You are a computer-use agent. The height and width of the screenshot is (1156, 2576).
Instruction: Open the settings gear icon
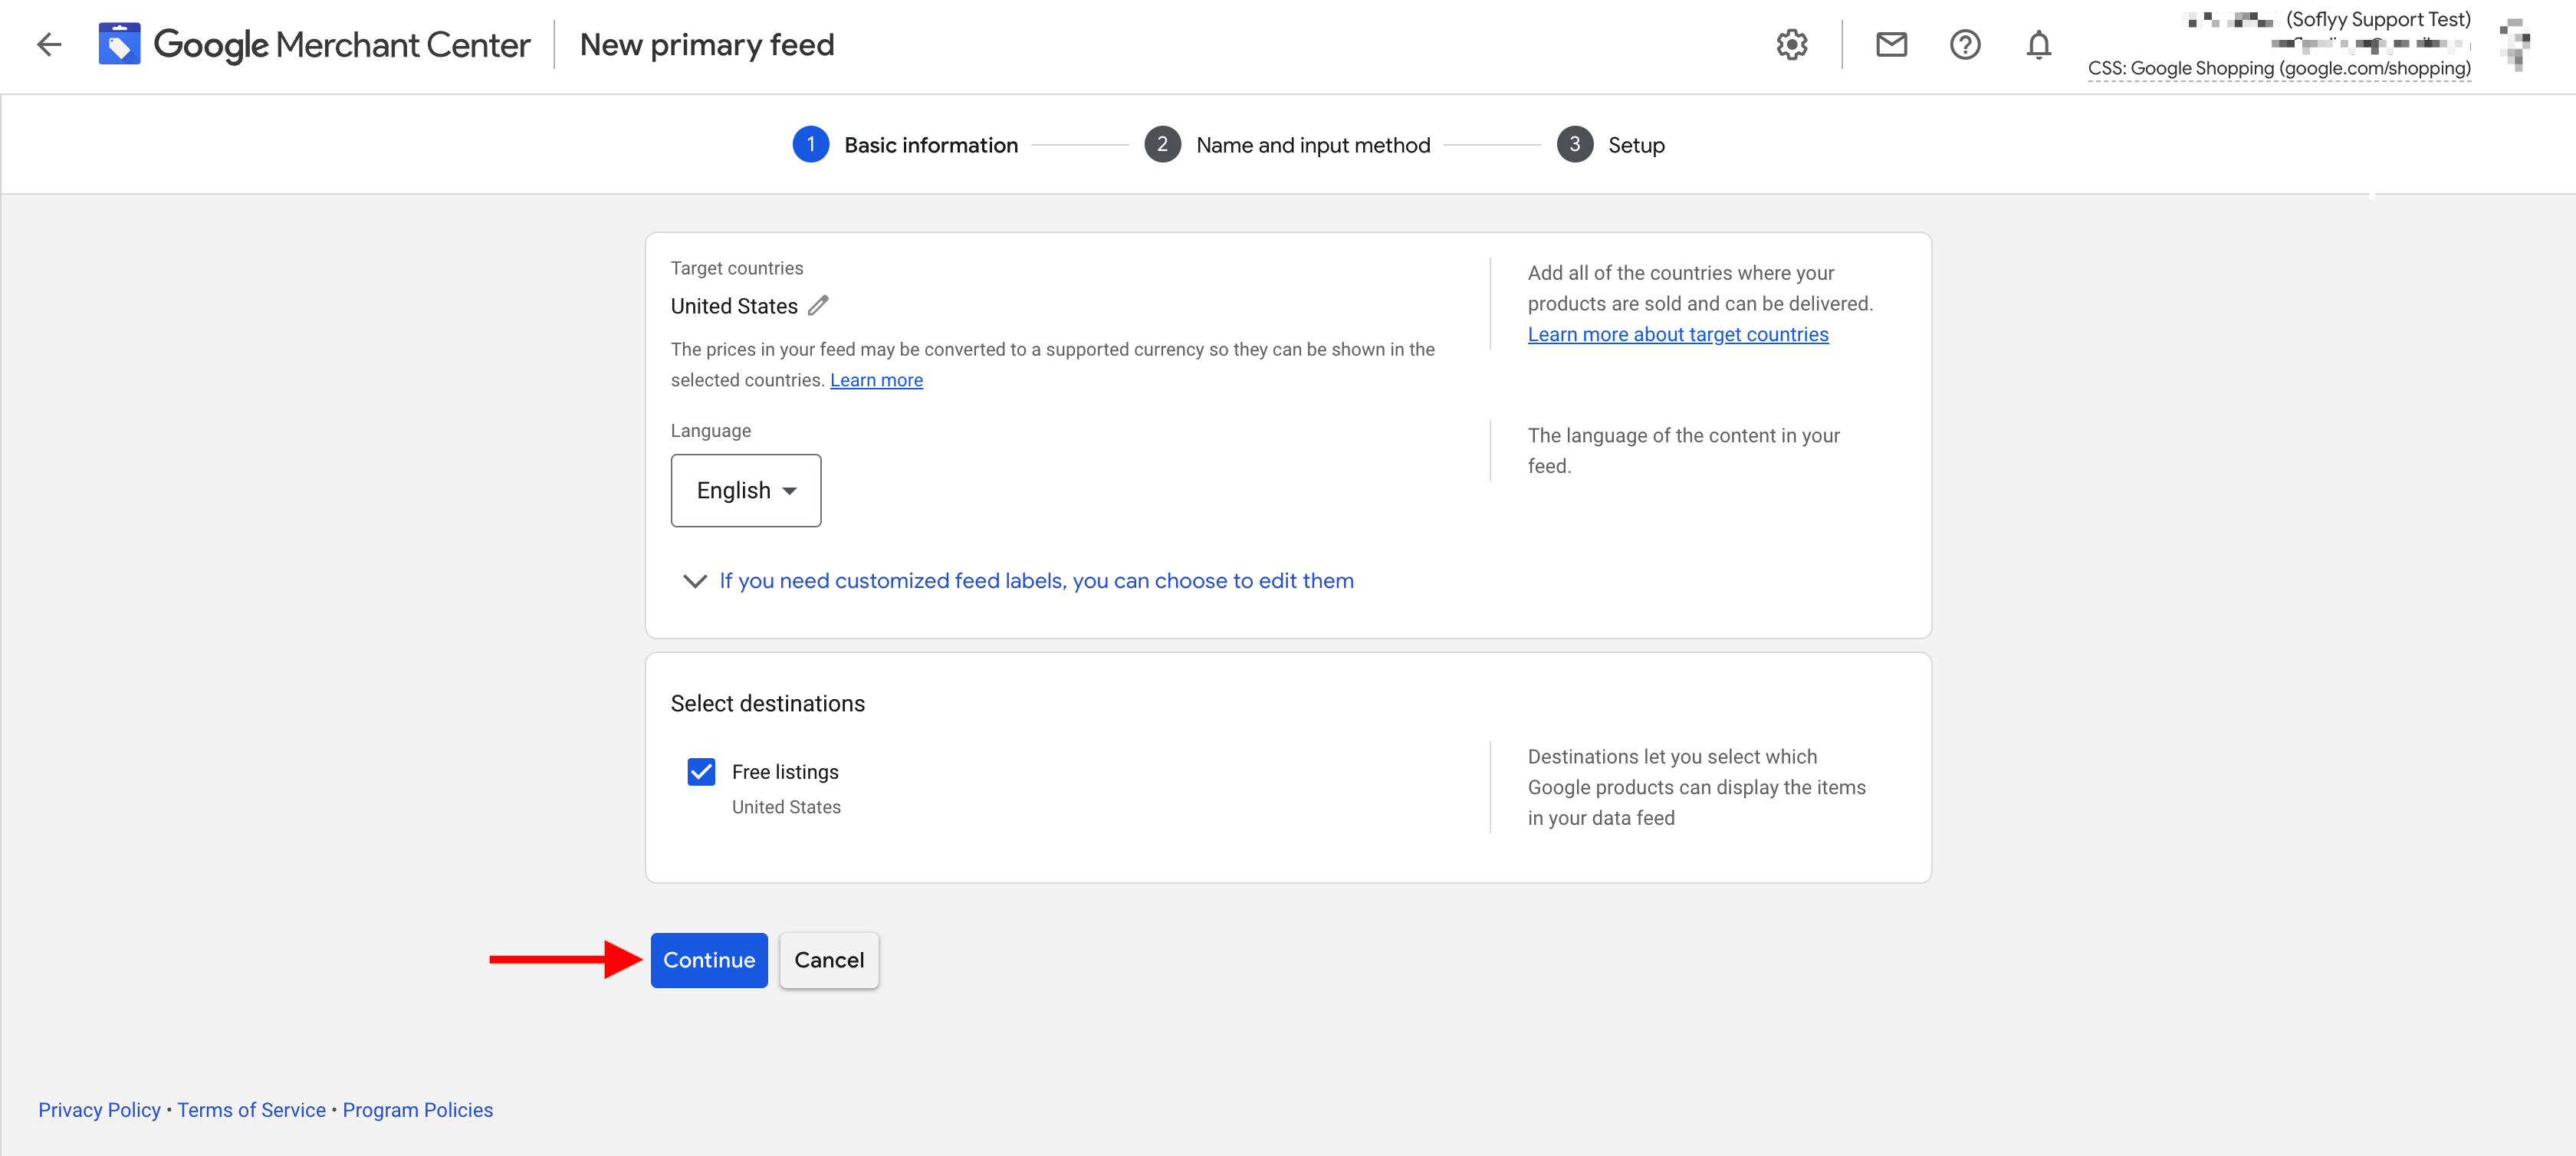pyautogui.click(x=1791, y=45)
